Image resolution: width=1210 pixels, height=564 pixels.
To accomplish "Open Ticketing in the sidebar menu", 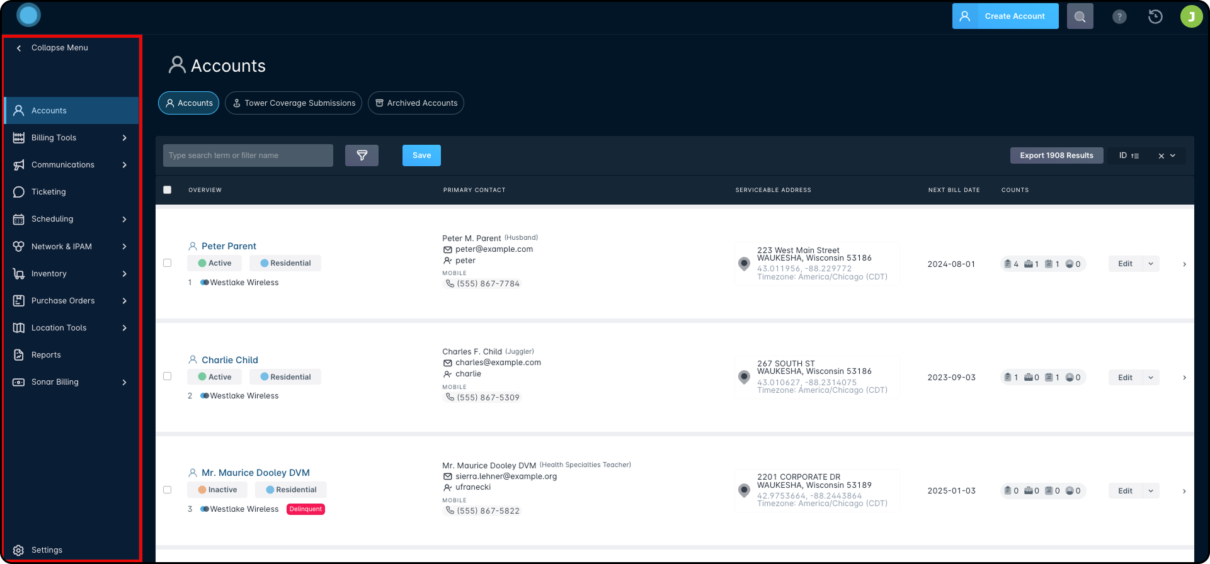I will (x=71, y=192).
